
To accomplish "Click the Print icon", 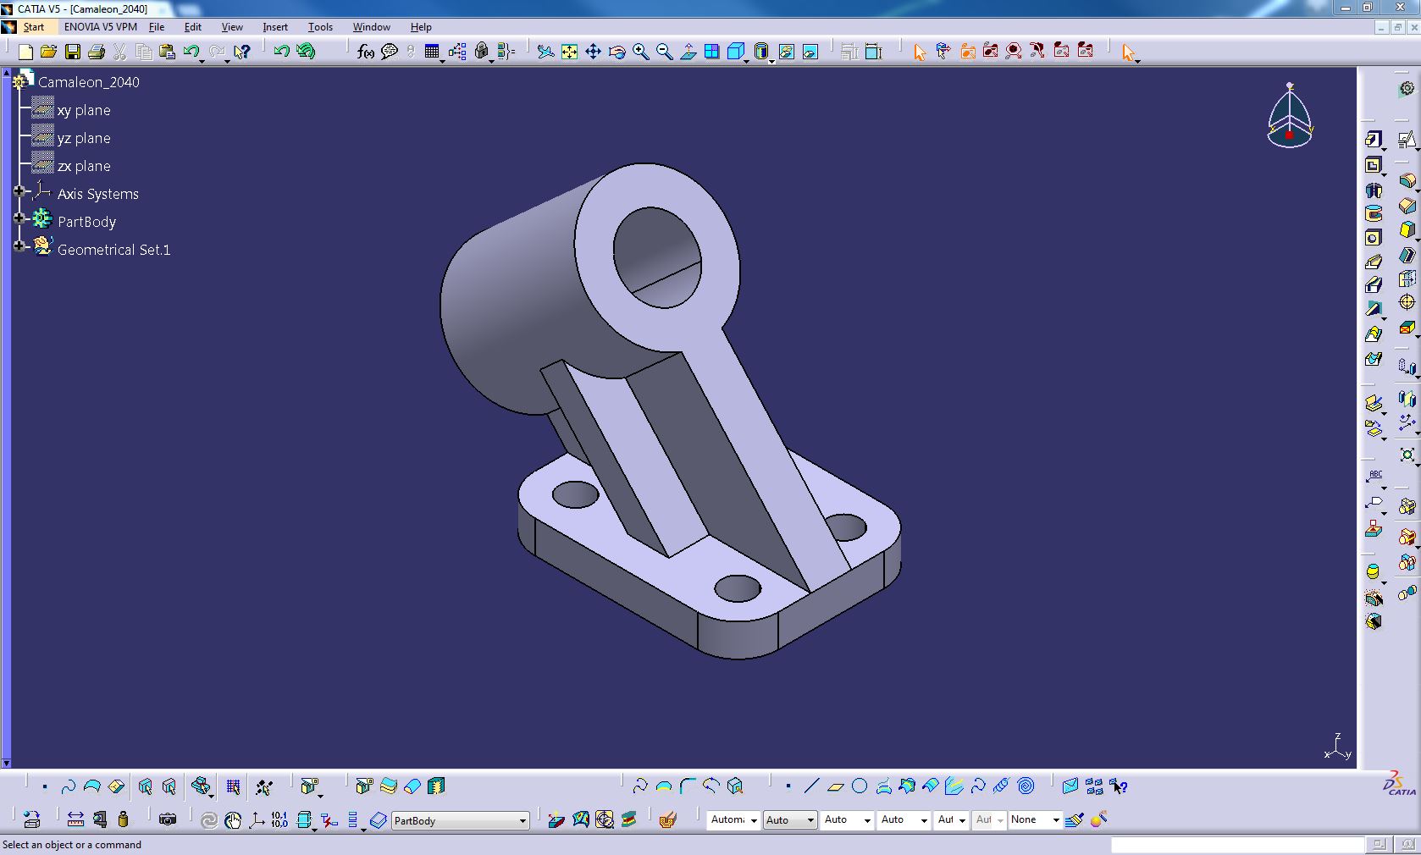I will tap(97, 52).
